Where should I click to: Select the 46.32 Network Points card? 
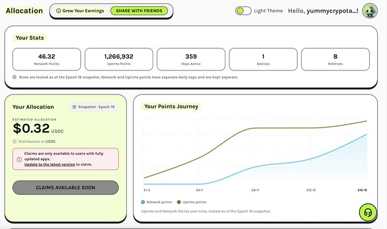47,60
